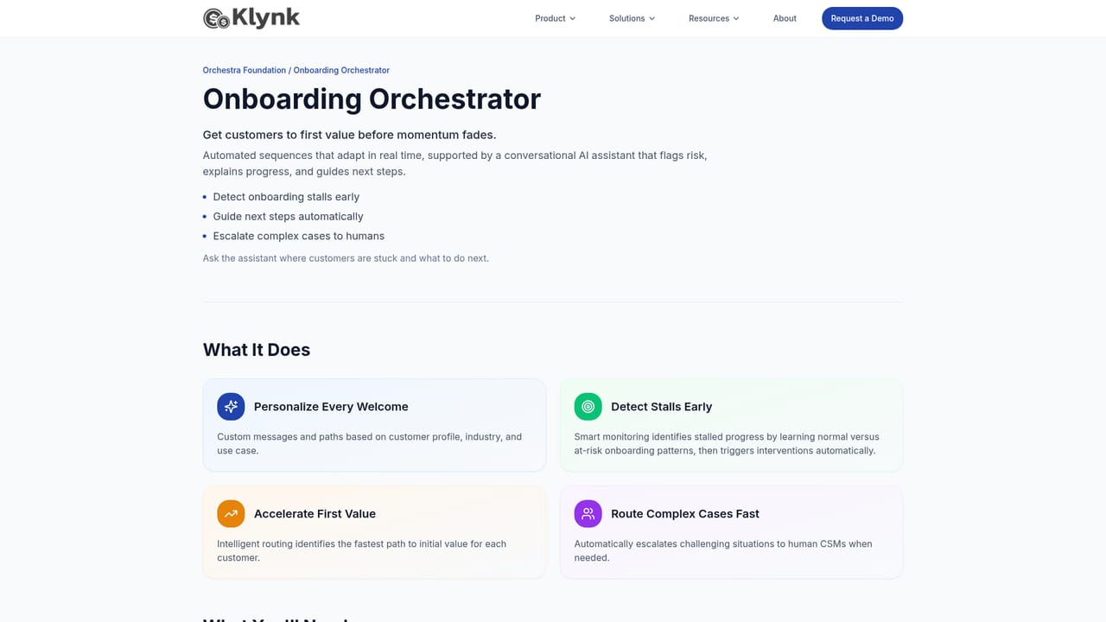Click the bullet 'Guide next steps automatically'

click(x=289, y=217)
